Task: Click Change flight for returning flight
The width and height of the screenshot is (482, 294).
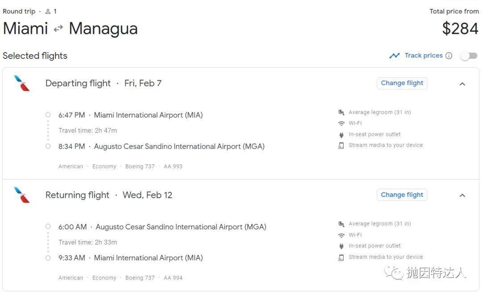Action: [x=402, y=195]
